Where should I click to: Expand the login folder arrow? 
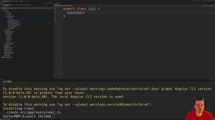[6, 14]
